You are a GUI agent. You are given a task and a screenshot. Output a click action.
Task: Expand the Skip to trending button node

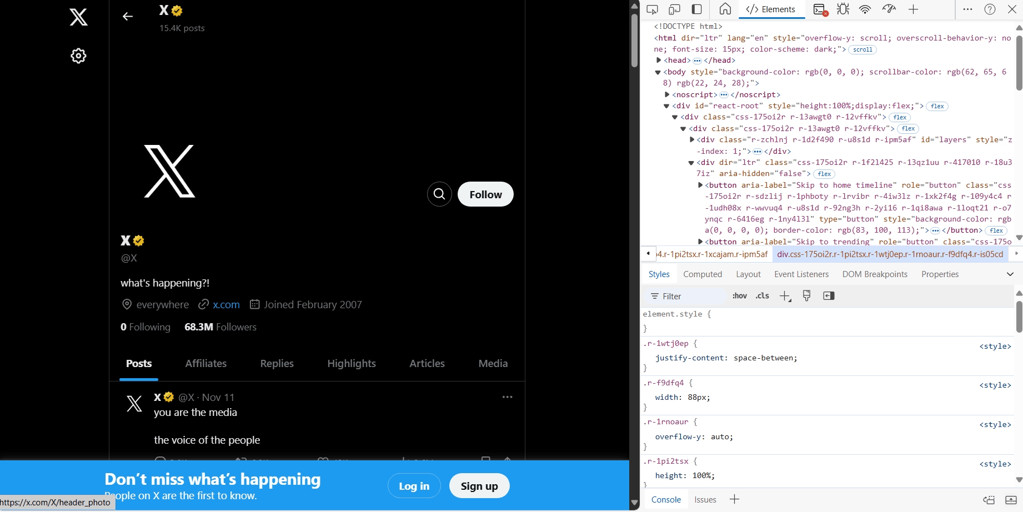point(700,242)
